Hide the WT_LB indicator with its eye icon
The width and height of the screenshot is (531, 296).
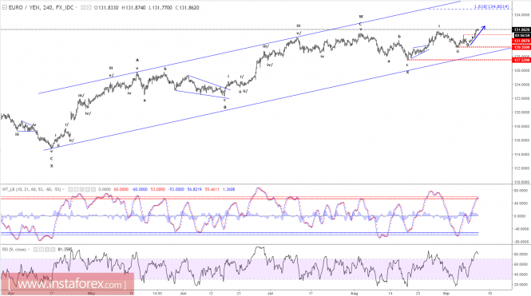(x=70, y=189)
